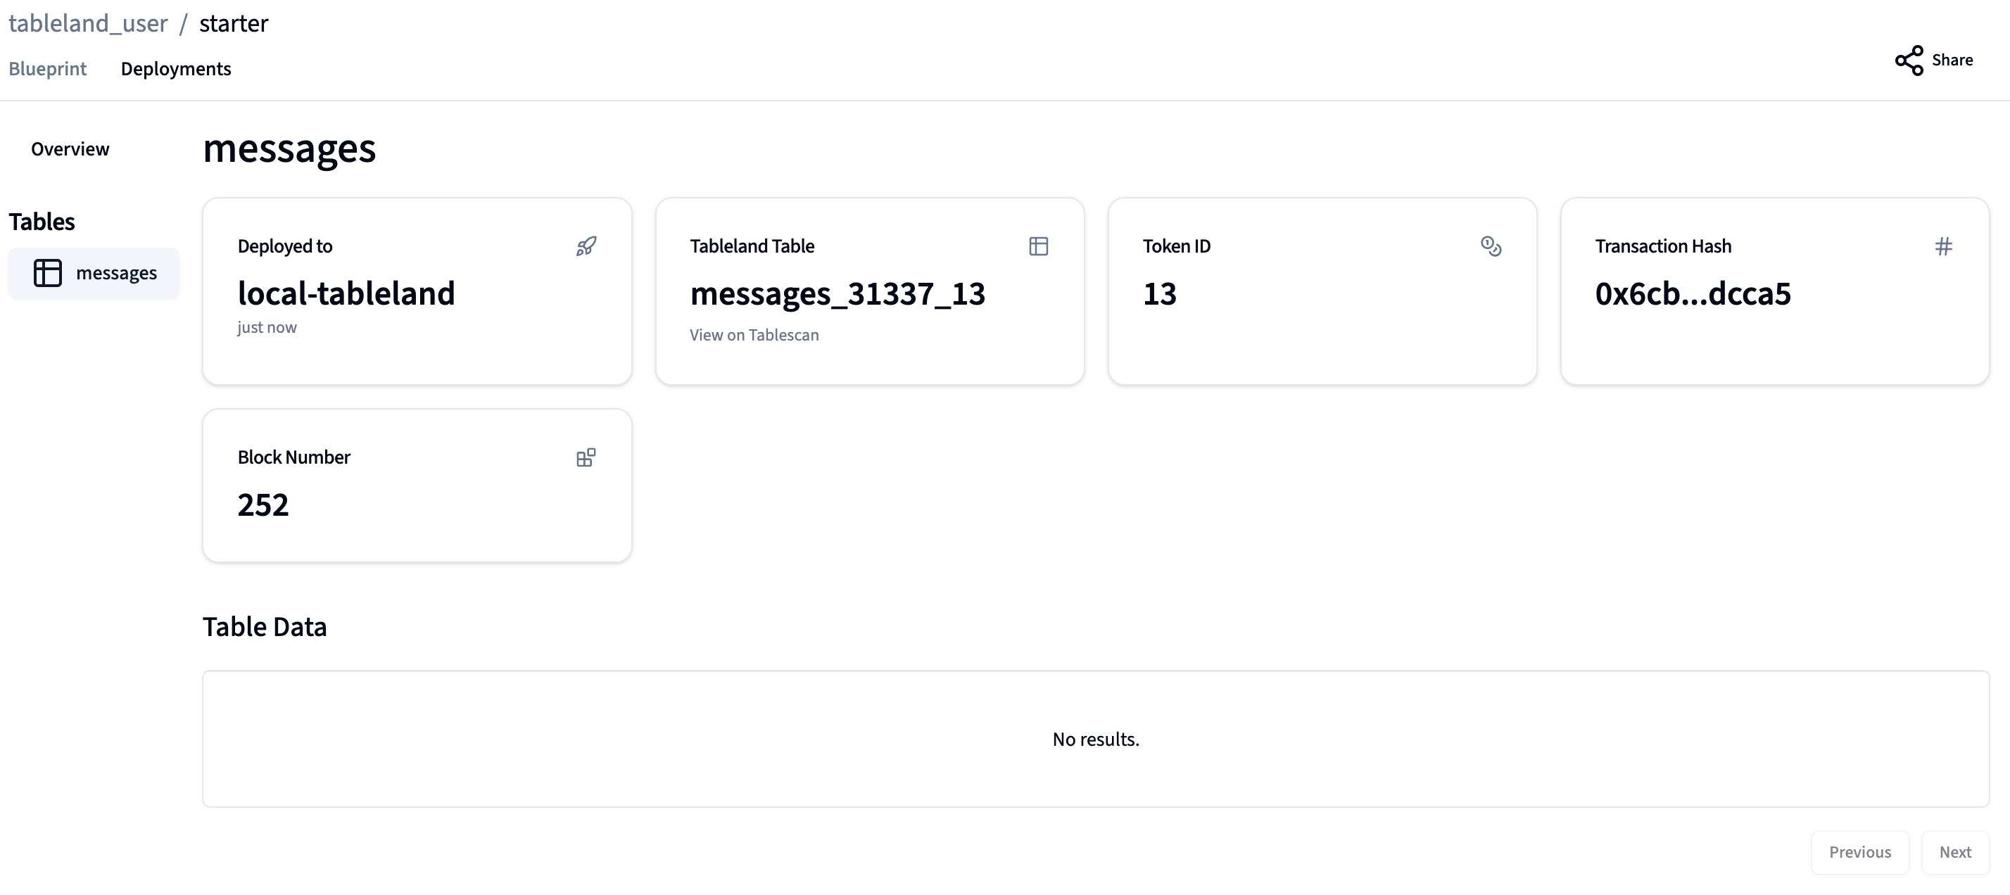Screen dimensions: 2010x895
Task: Click the hash icon on Transaction Hash card
Action: pyautogui.click(x=1944, y=246)
